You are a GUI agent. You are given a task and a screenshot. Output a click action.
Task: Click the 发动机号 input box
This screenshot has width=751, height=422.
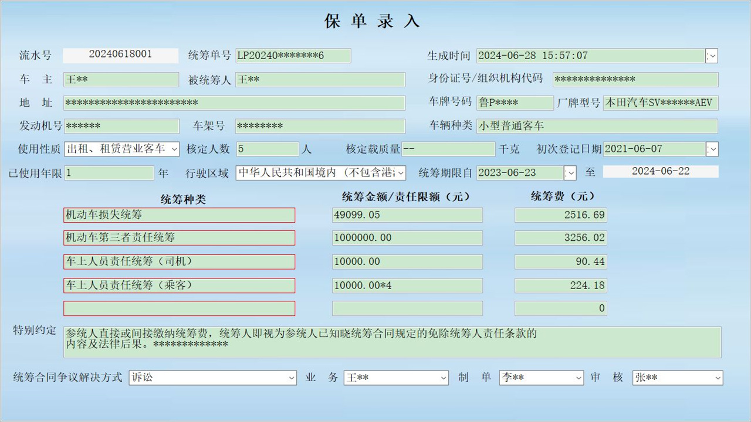pyautogui.click(x=121, y=126)
